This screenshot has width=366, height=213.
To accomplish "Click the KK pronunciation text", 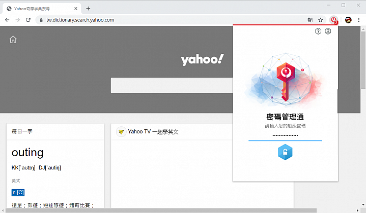I will coord(23,168).
